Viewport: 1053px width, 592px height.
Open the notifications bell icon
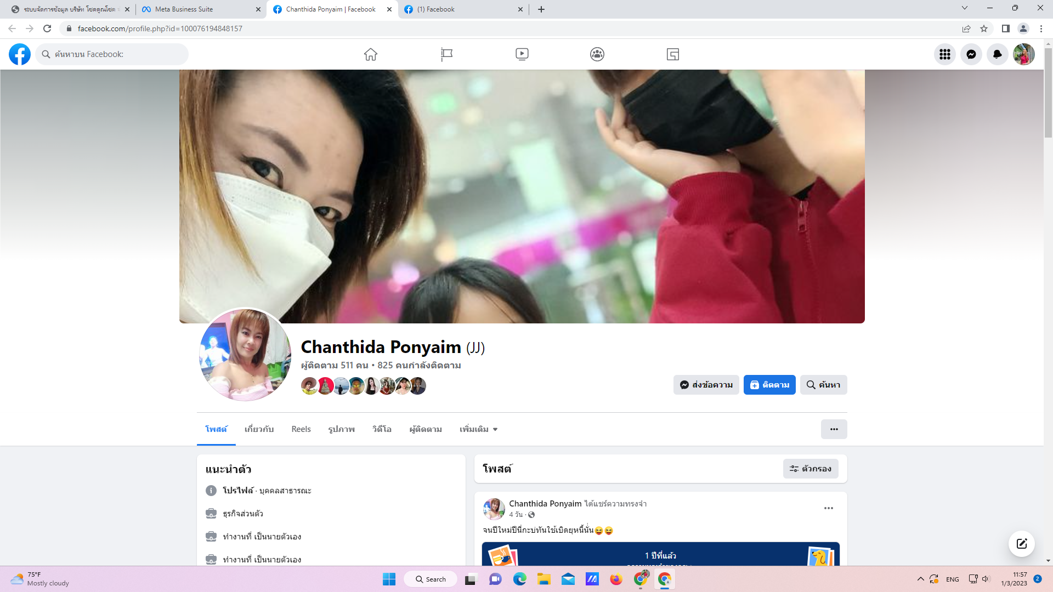(997, 54)
